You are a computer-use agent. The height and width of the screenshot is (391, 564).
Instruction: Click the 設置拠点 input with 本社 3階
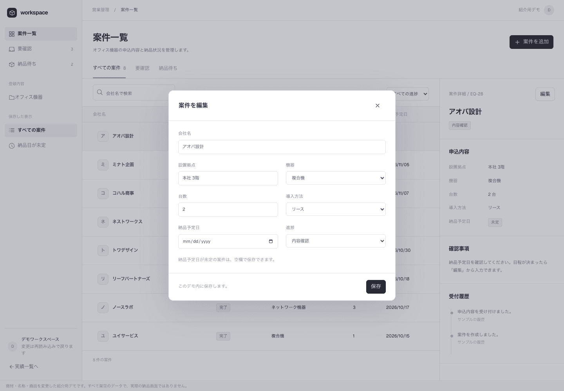coord(228,178)
